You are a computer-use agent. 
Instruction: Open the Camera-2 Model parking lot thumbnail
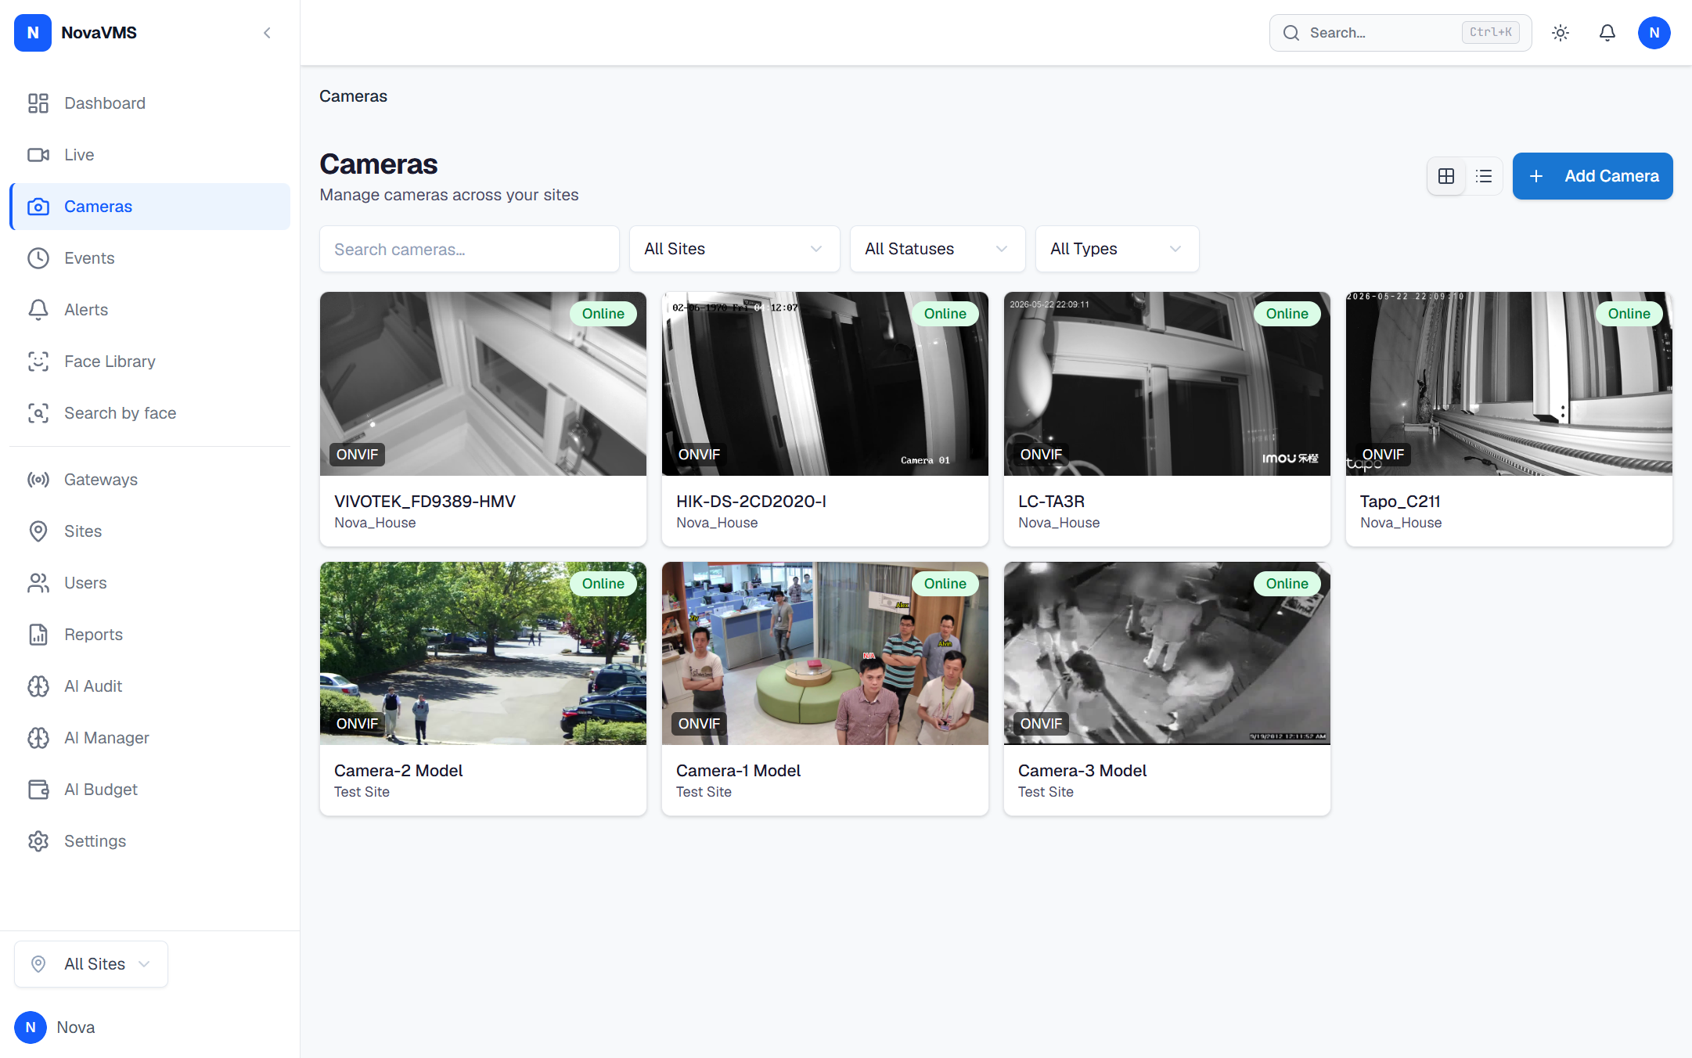tap(483, 653)
